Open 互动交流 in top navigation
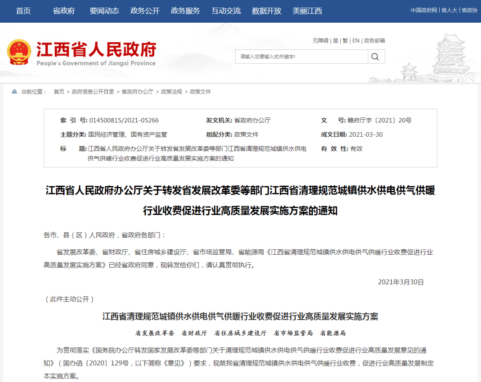Screen dimensions: 481x382 pos(226,11)
